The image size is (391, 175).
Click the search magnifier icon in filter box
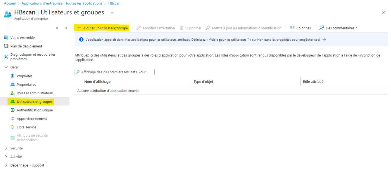click(78, 72)
